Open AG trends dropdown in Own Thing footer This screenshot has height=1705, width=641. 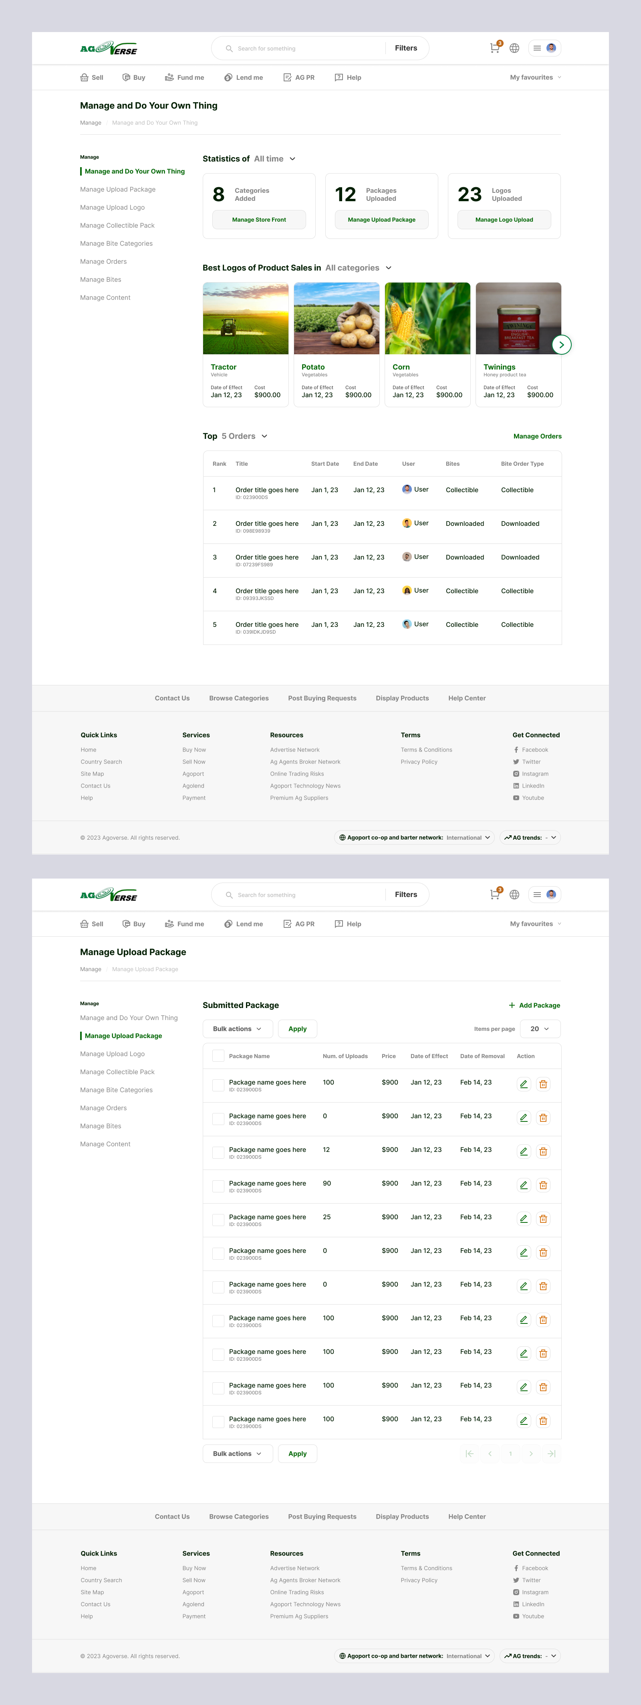pyautogui.click(x=530, y=838)
